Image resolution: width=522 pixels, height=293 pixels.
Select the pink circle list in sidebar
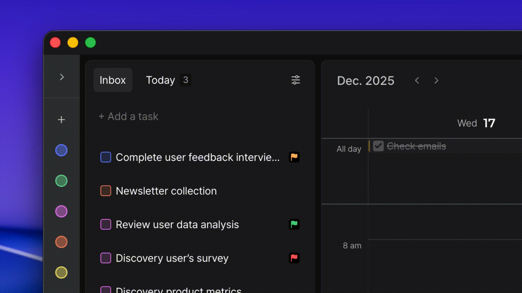tap(61, 211)
